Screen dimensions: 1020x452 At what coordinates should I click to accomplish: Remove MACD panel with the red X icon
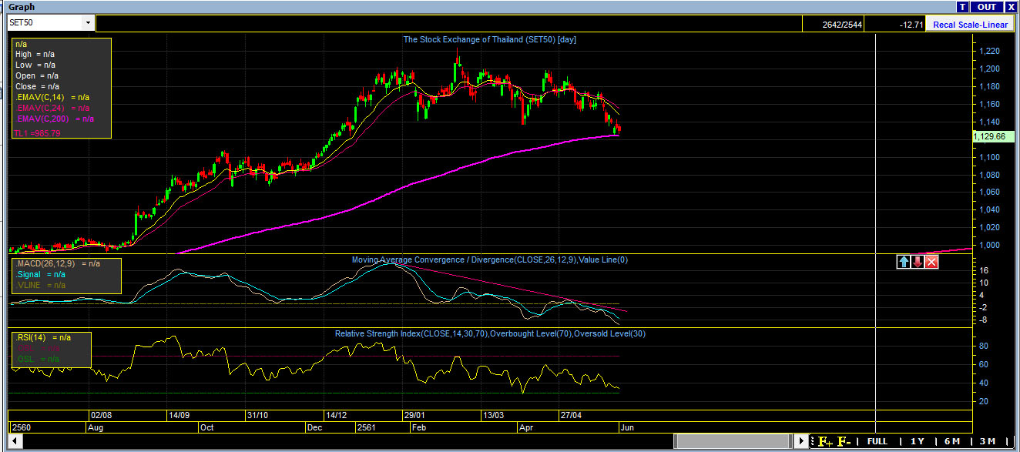pyautogui.click(x=931, y=262)
